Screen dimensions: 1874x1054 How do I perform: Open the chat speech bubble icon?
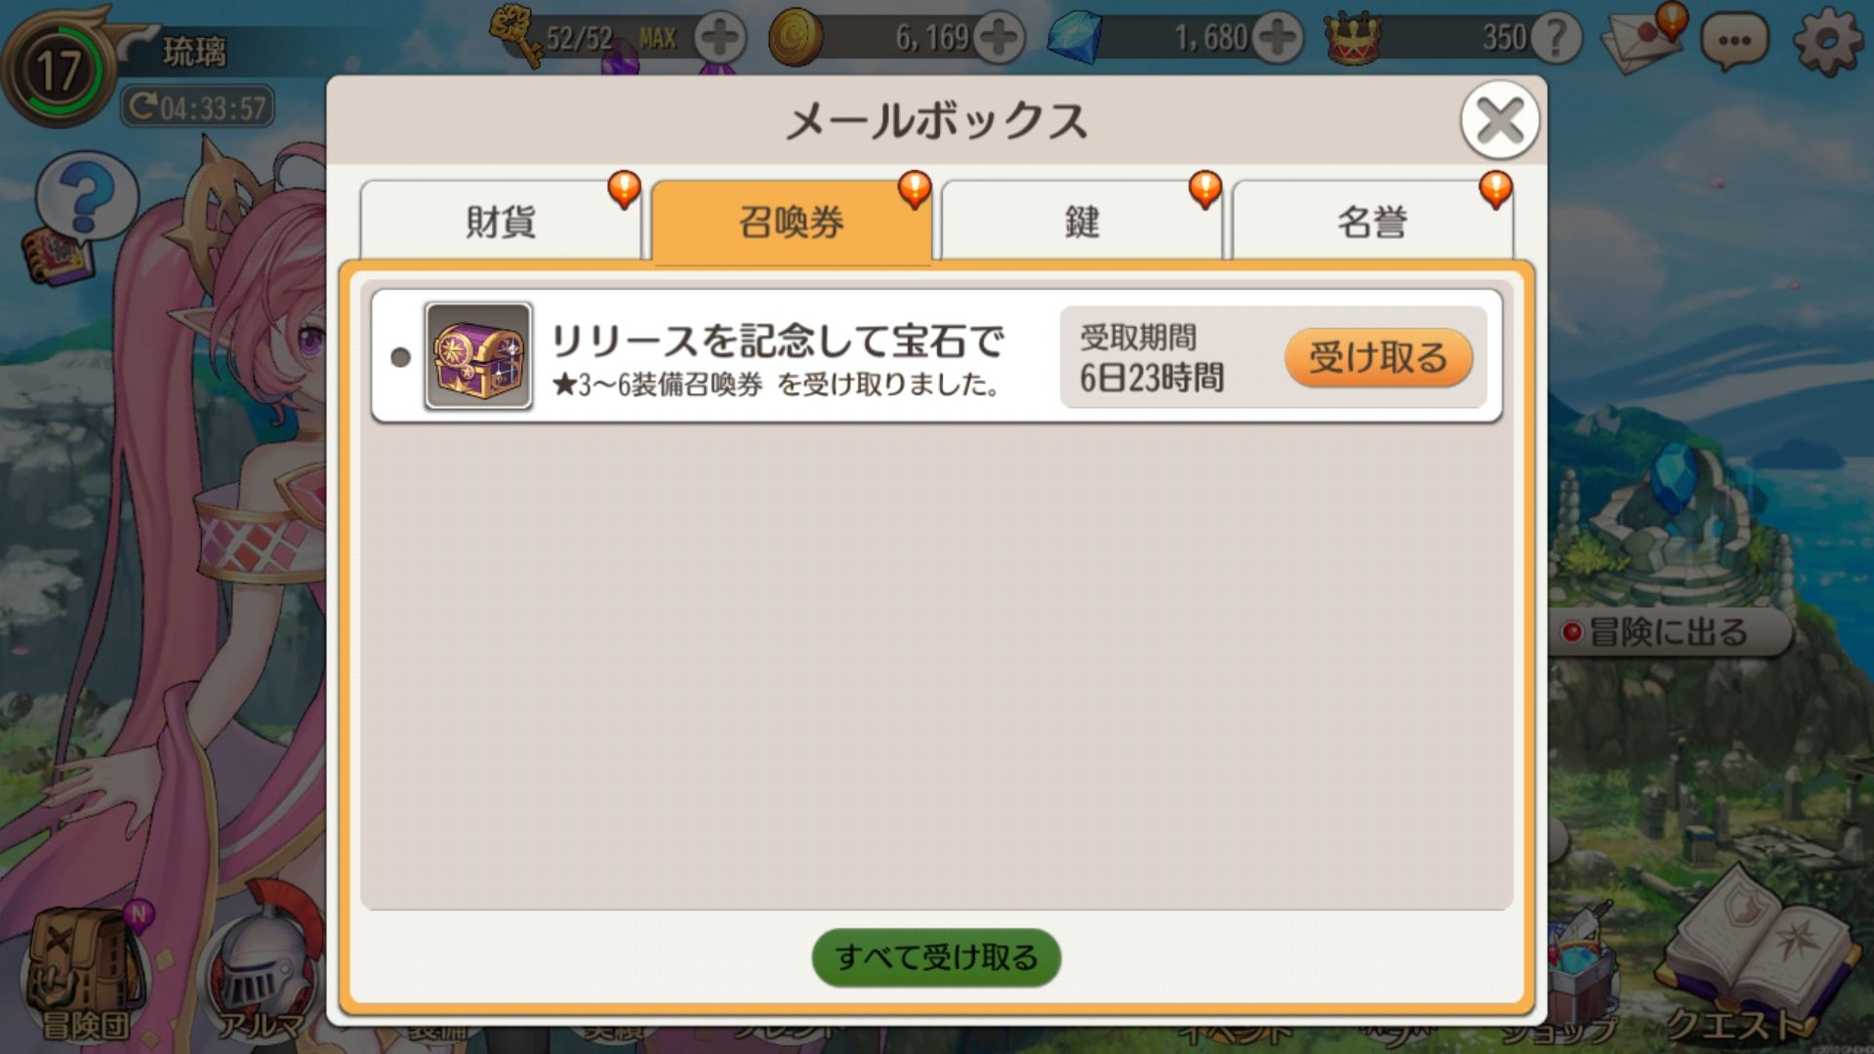coord(1733,41)
